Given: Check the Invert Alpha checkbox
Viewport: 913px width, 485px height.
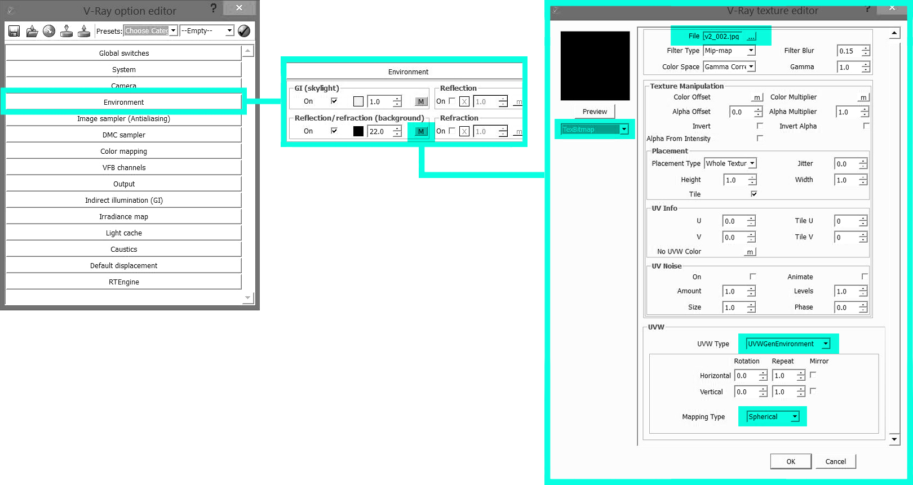Looking at the screenshot, I should click(x=866, y=126).
